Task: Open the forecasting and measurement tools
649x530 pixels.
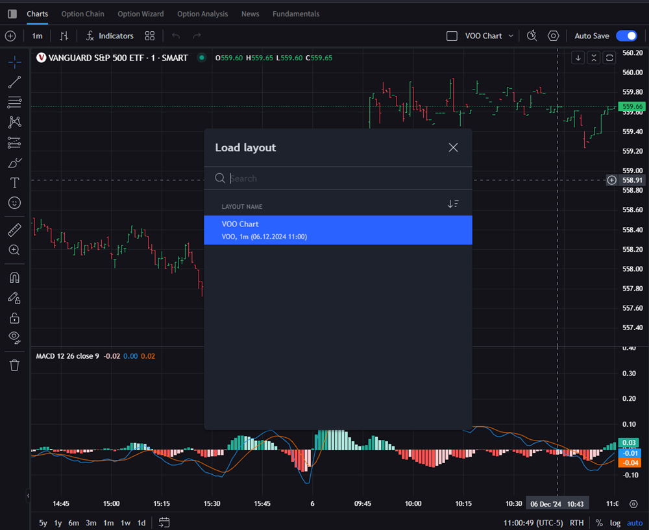Action: point(14,142)
